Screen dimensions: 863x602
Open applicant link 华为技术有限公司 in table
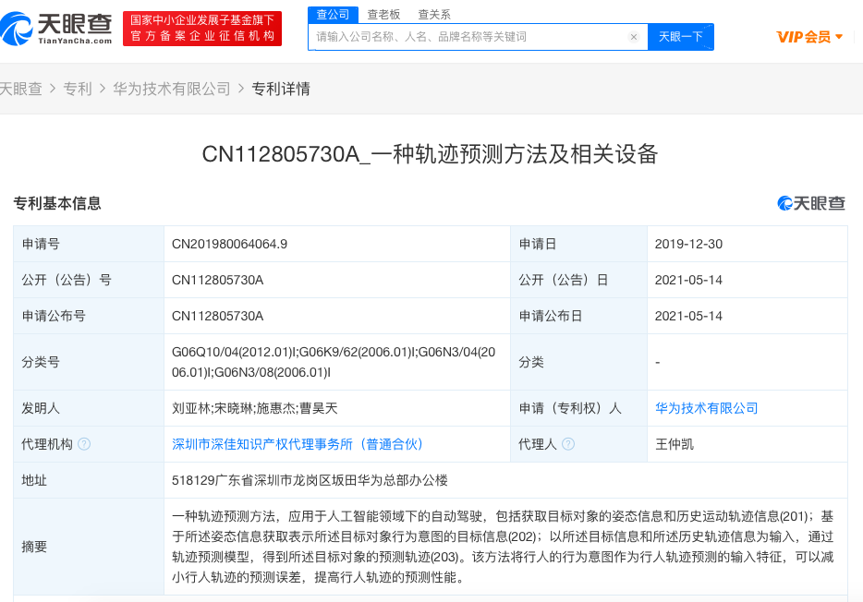[x=707, y=408]
